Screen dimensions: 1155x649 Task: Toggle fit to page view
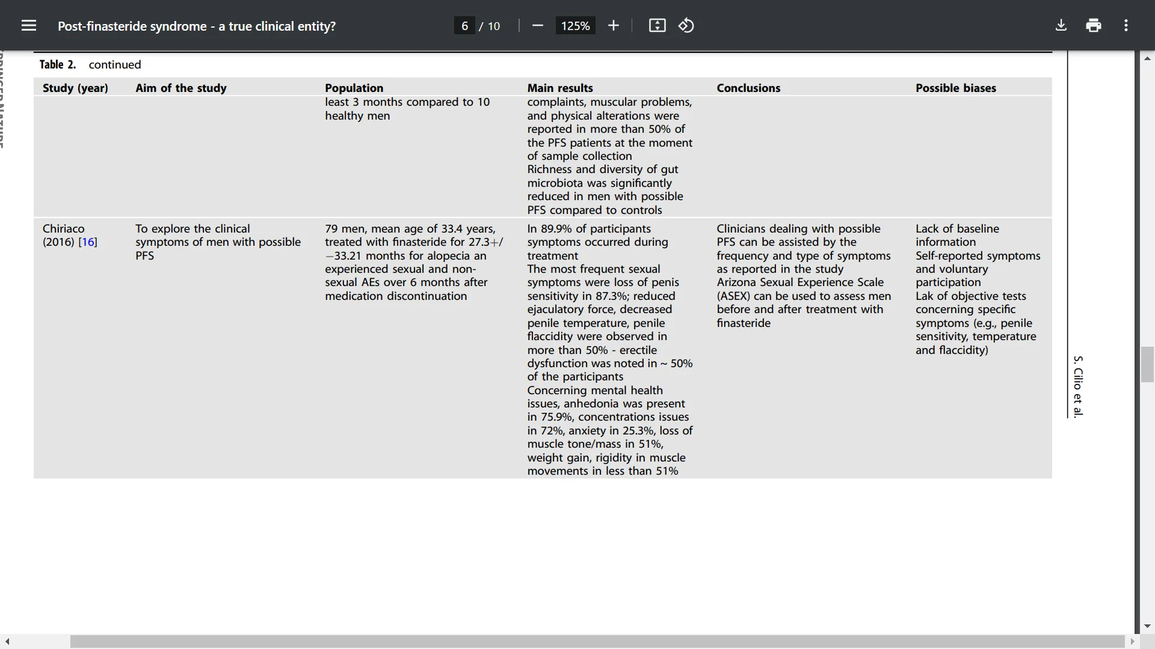tap(658, 26)
